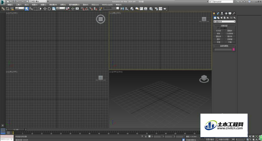
Task: Open the reference coordinate system dropdown 视图
Action: pos(61,8)
